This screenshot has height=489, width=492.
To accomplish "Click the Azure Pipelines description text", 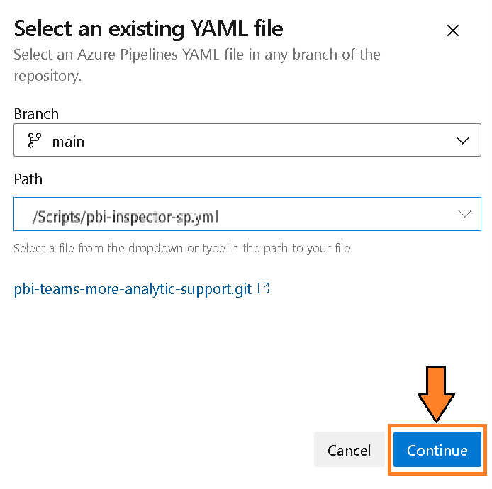I will tap(196, 55).
